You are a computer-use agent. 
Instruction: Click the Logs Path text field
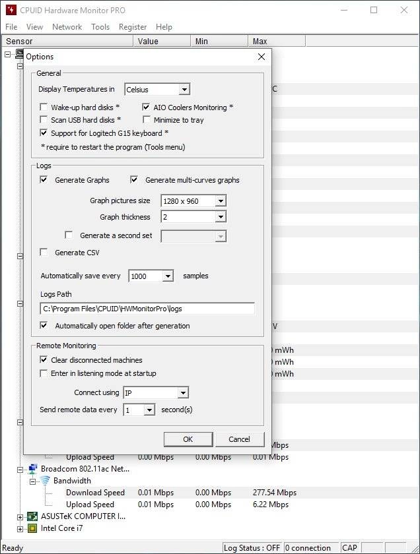click(x=147, y=309)
